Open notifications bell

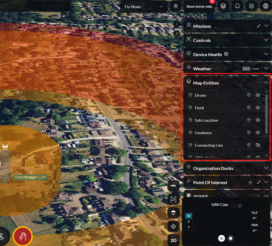pyautogui.click(x=237, y=6)
